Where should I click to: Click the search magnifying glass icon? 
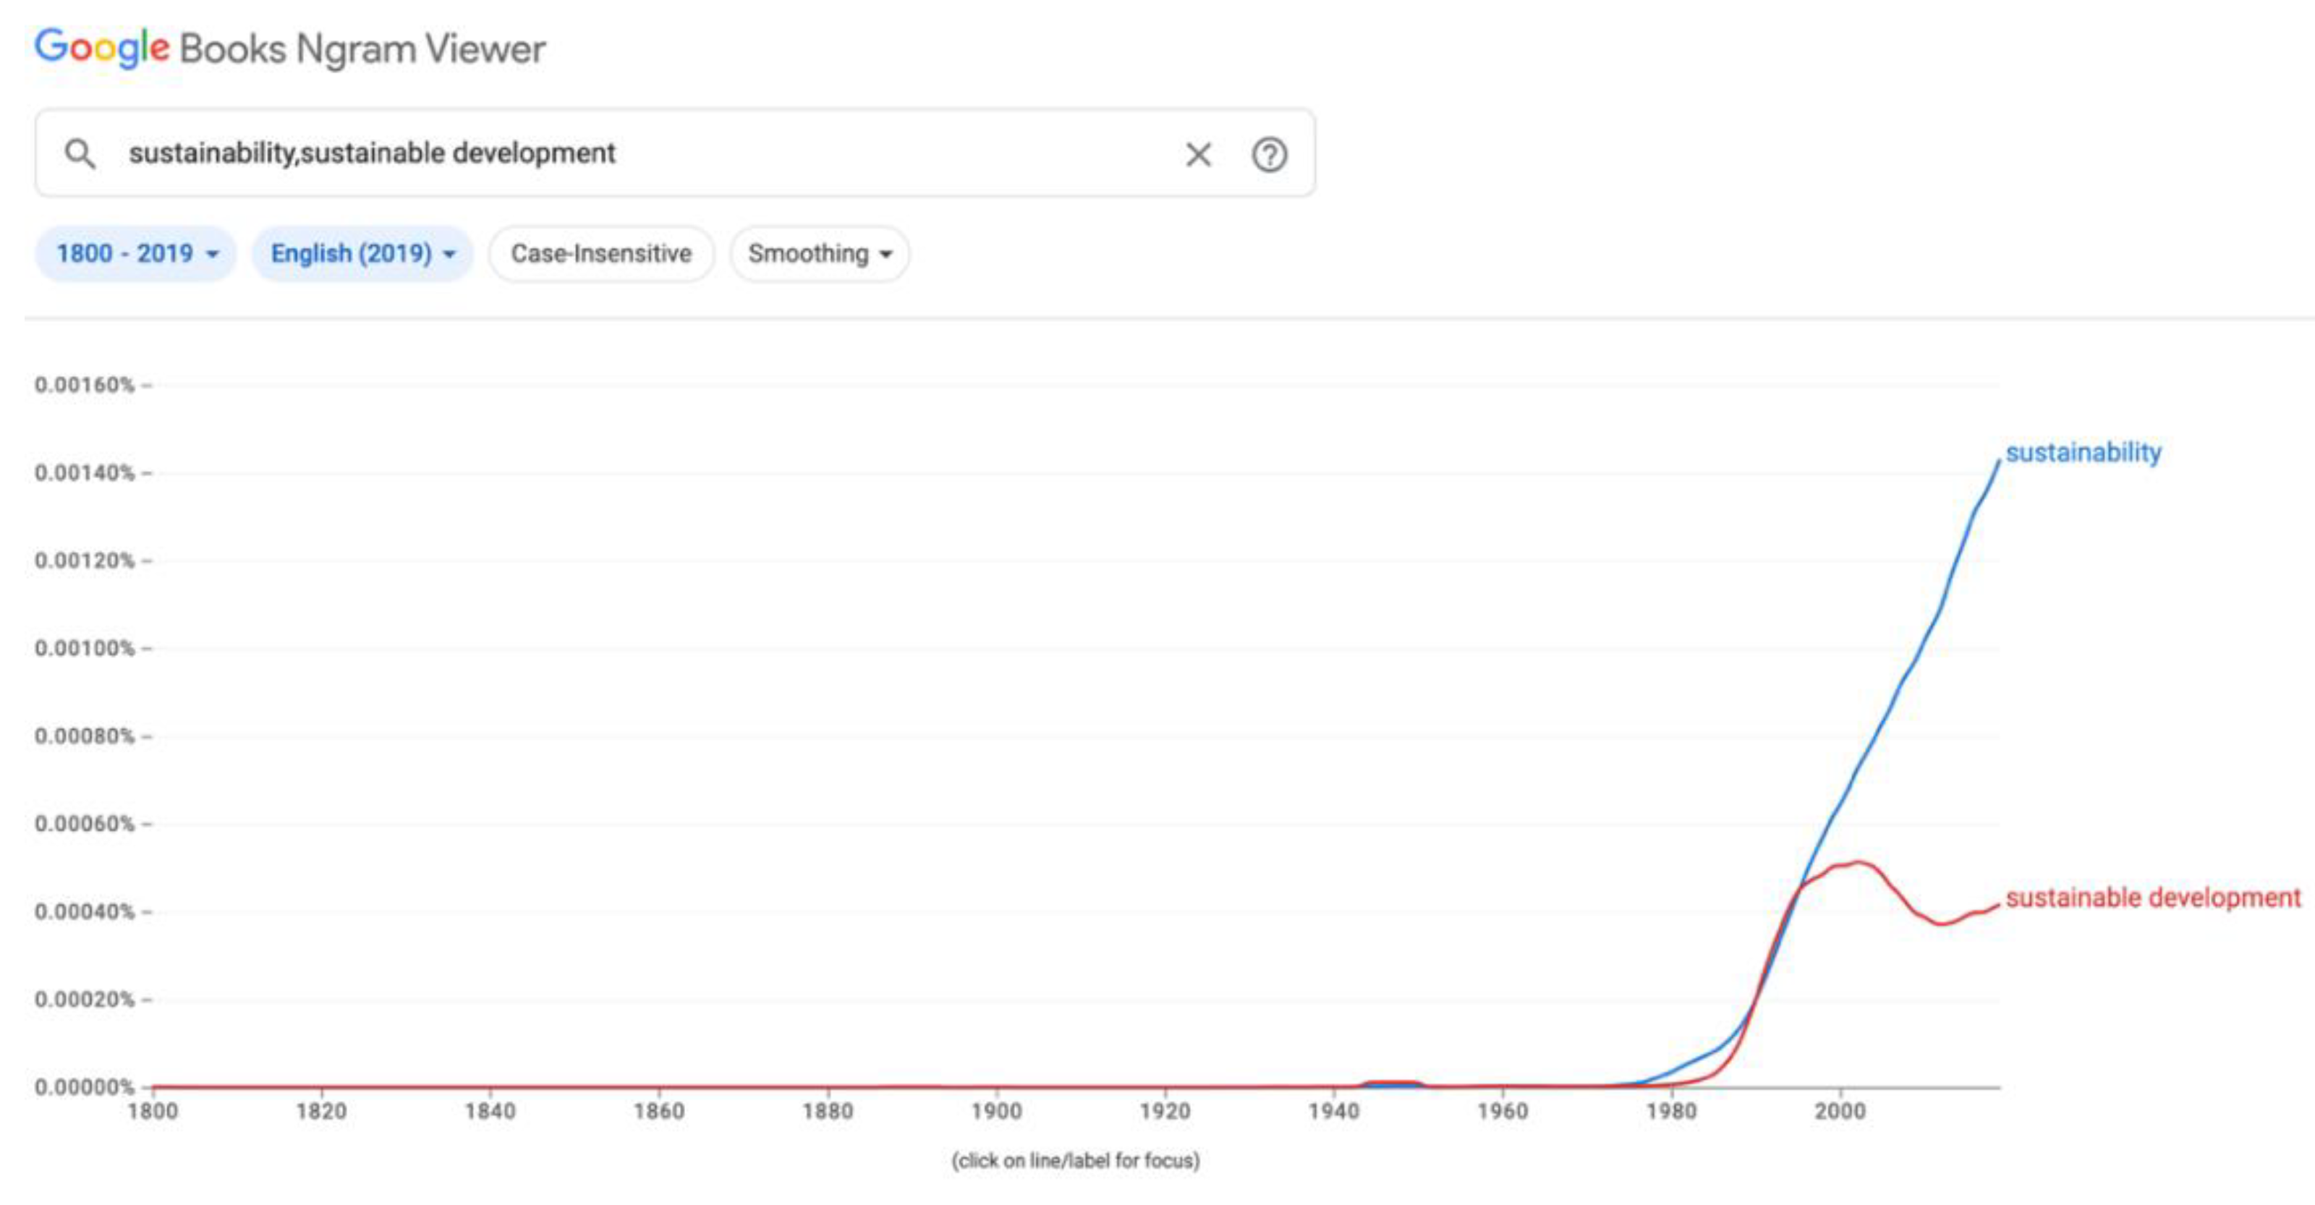click(x=80, y=153)
